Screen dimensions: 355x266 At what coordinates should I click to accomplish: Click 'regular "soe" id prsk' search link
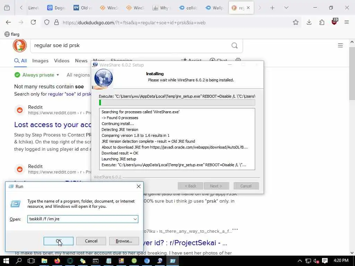[x=69, y=94]
